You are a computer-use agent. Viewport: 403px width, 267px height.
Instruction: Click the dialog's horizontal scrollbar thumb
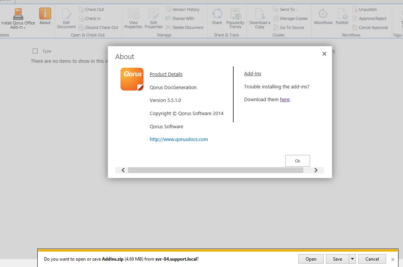(x=216, y=170)
